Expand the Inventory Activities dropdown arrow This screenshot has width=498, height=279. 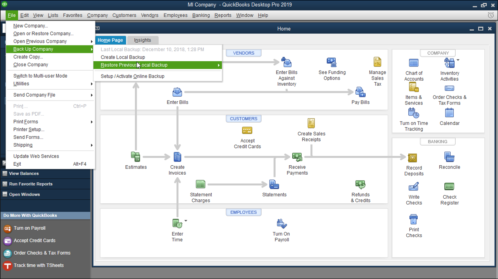pos(458,60)
